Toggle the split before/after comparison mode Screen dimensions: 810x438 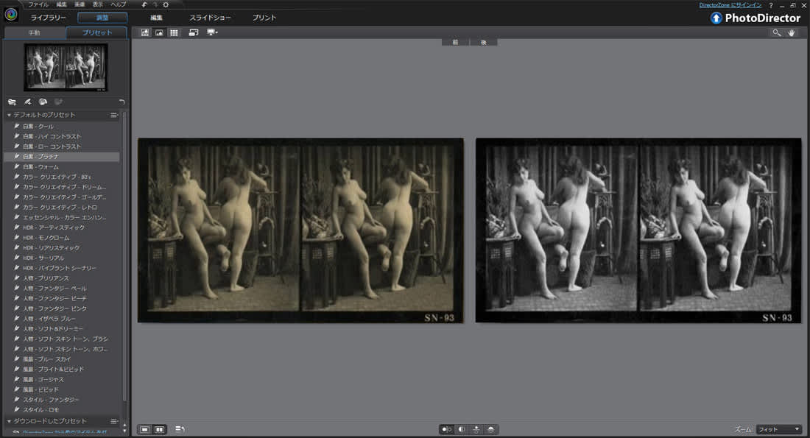462,429
